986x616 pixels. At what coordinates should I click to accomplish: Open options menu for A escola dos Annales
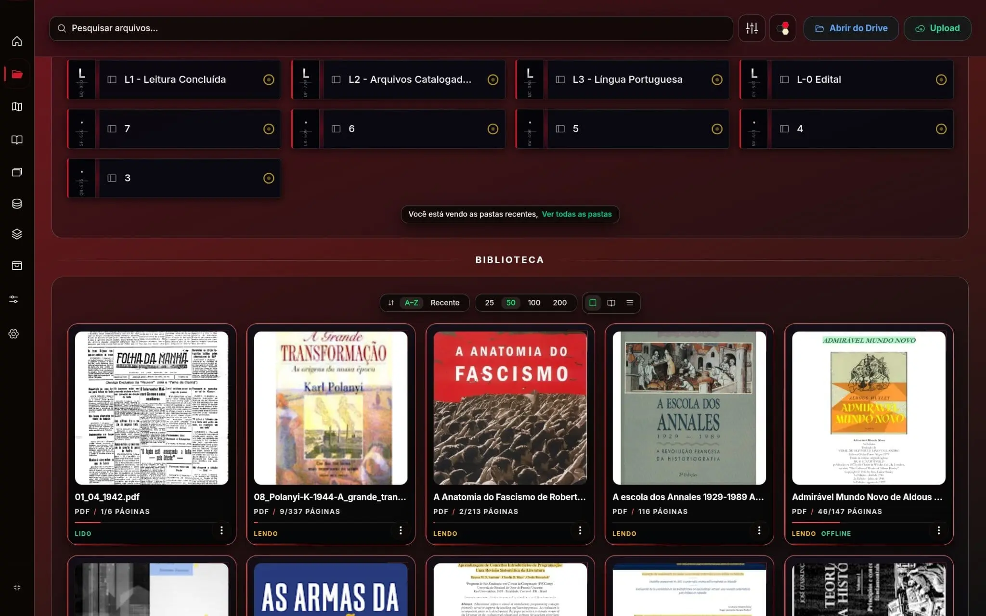759,530
